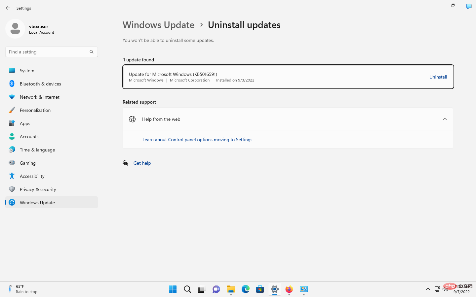Open the vboxuser account avatar
Image resolution: width=476 pixels, height=297 pixels.
point(15,29)
